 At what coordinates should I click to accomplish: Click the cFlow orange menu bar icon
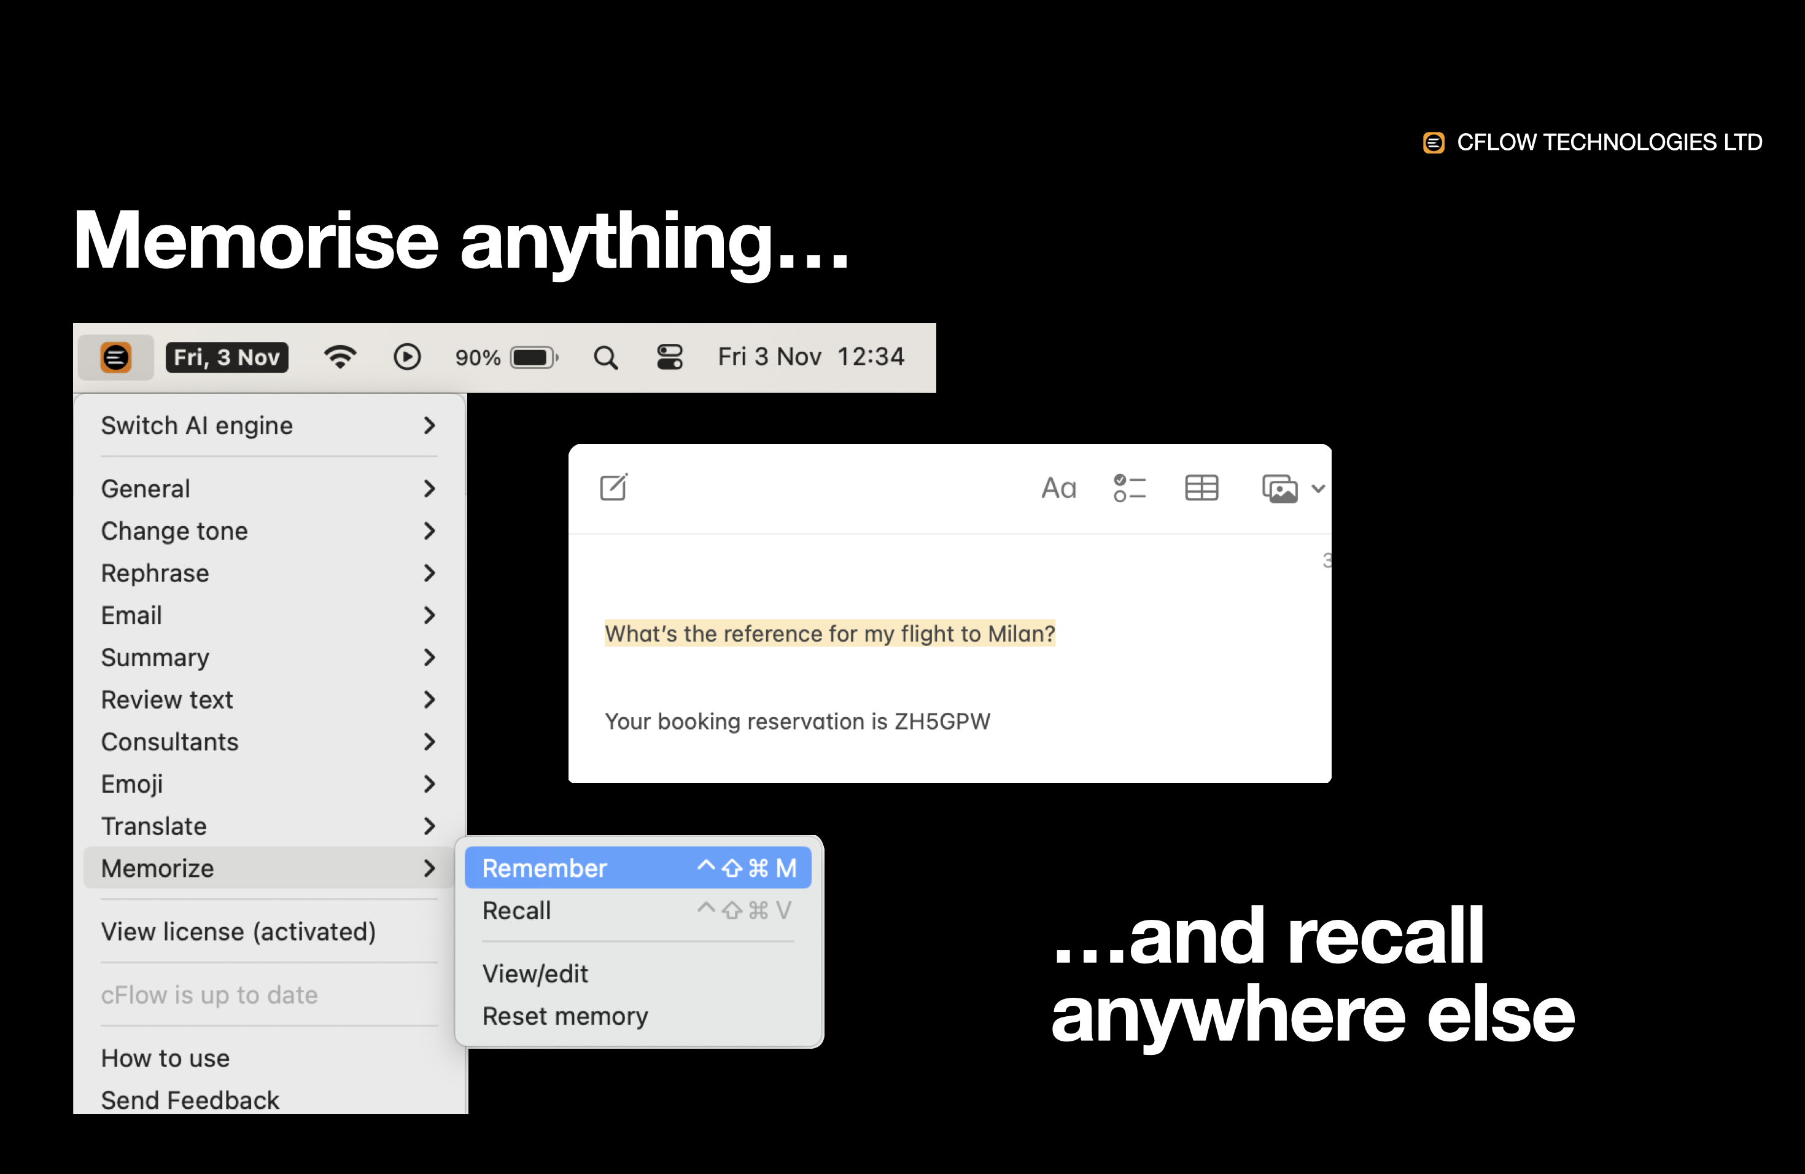[116, 357]
